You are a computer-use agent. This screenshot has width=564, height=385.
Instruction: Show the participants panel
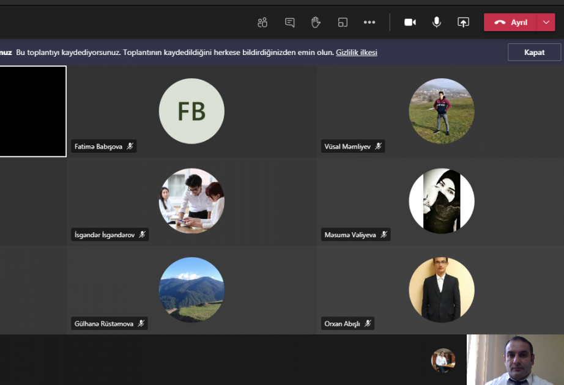coord(262,22)
